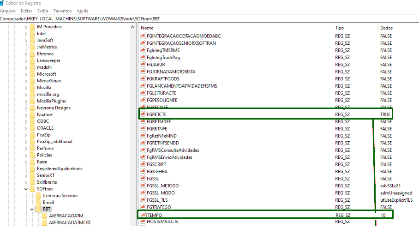Select the ODBC folder icon
This screenshot has width=419, height=228.
click(x=32, y=121)
